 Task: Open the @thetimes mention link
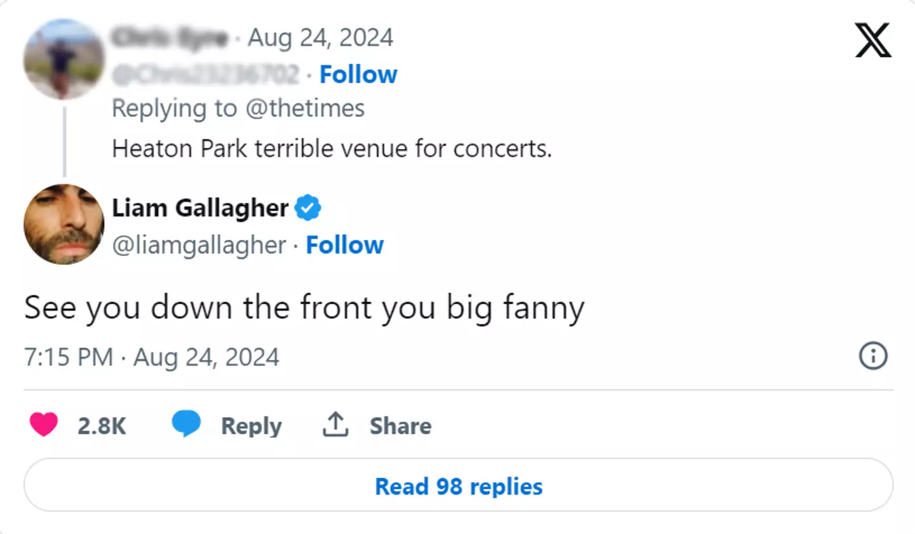(x=305, y=109)
